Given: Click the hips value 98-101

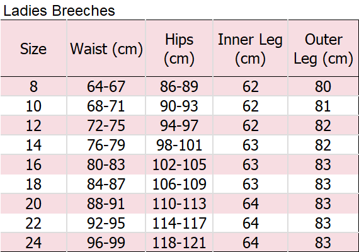Looking at the screenshot, I should coord(179,145).
